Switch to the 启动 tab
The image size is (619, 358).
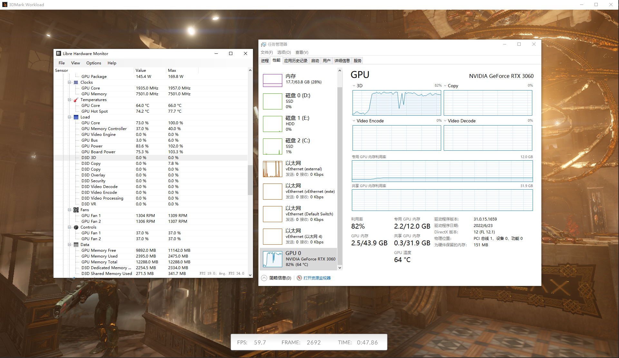pyautogui.click(x=315, y=61)
